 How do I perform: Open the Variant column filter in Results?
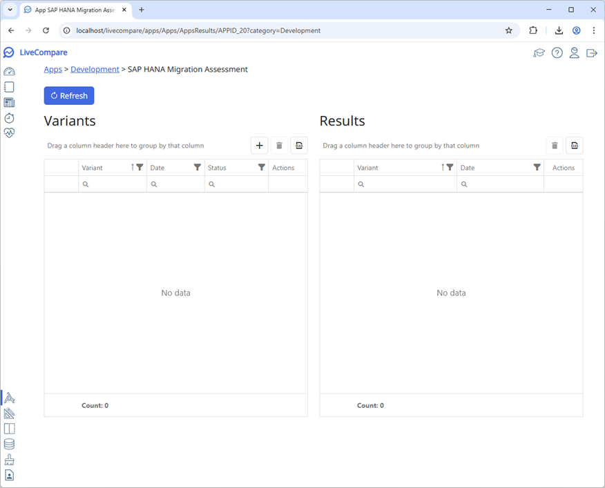[450, 167]
